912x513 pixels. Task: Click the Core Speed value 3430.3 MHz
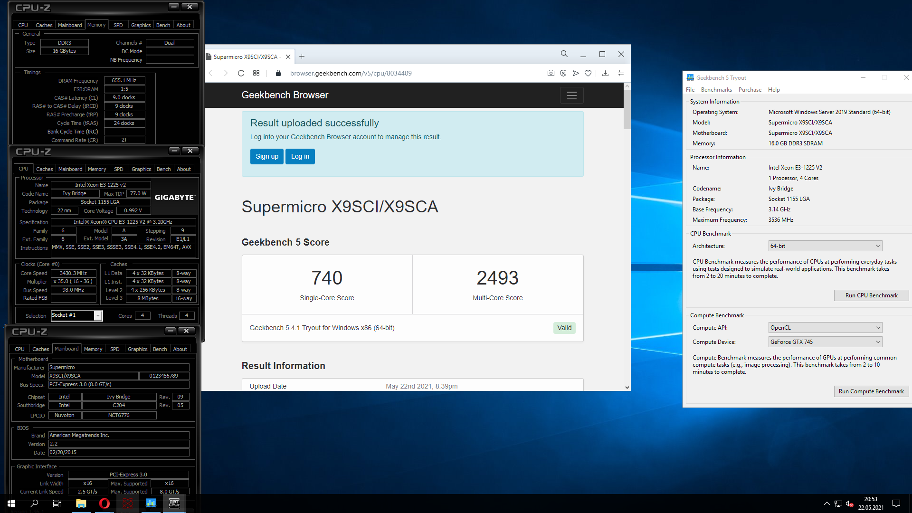pos(73,273)
